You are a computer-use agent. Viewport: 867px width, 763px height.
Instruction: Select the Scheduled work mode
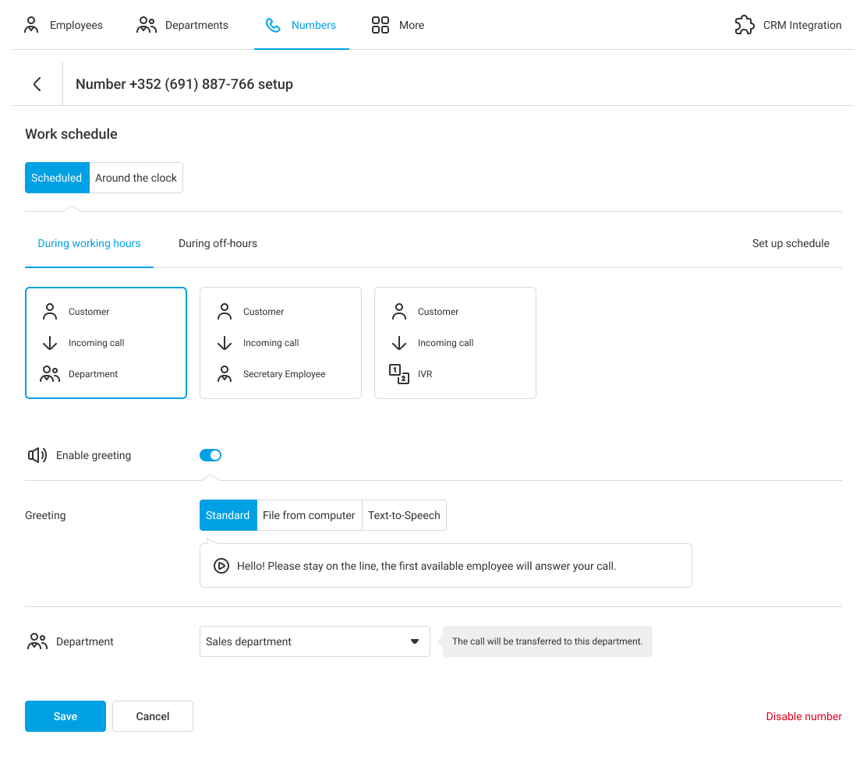pyautogui.click(x=57, y=178)
